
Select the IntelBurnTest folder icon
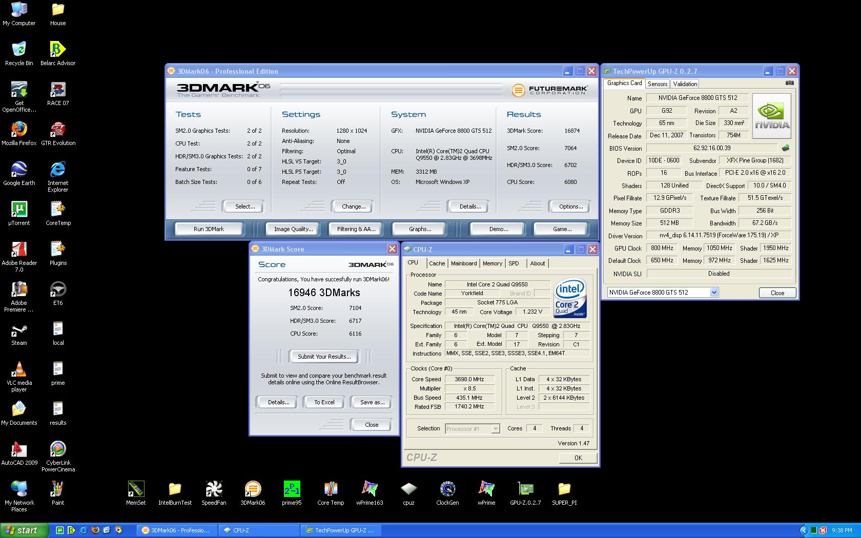(x=175, y=493)
